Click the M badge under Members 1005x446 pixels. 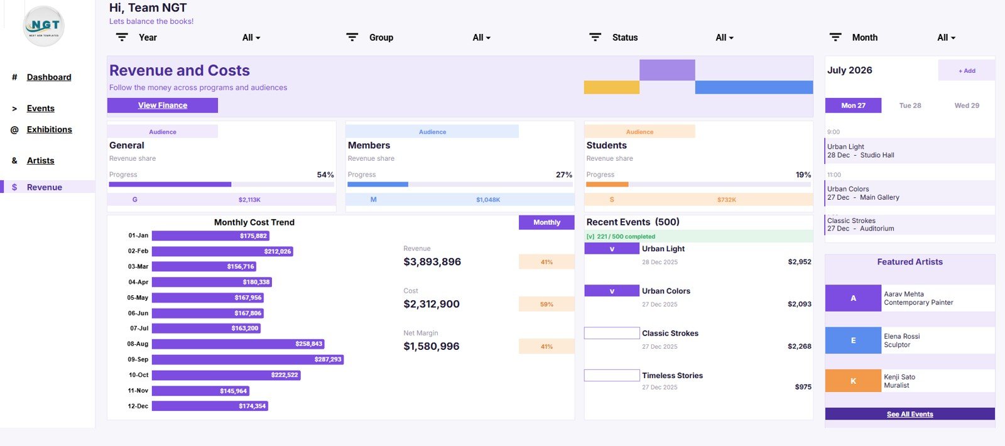point(373,200)
